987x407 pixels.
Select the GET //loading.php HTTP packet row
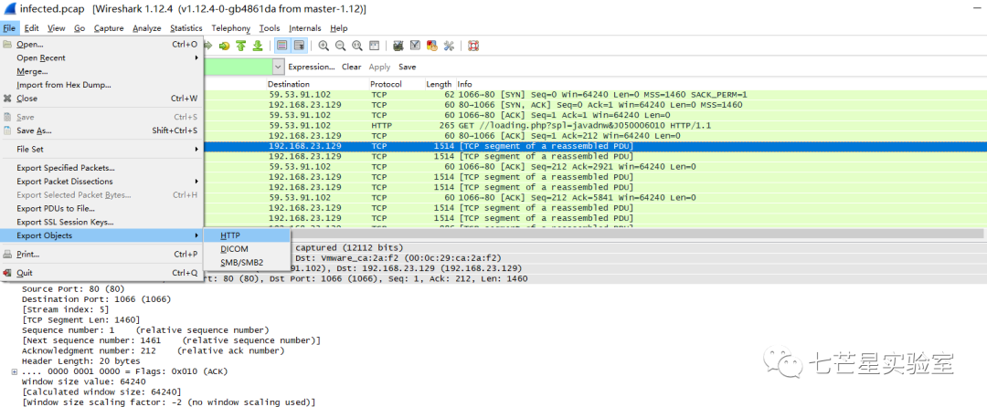coord(595,126)
